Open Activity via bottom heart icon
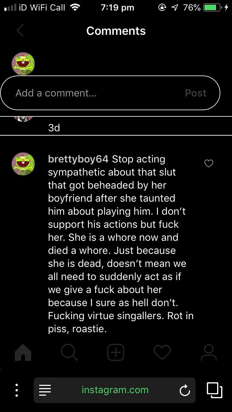The width and height of the screenshot is (232, 412). pos(162,352)
